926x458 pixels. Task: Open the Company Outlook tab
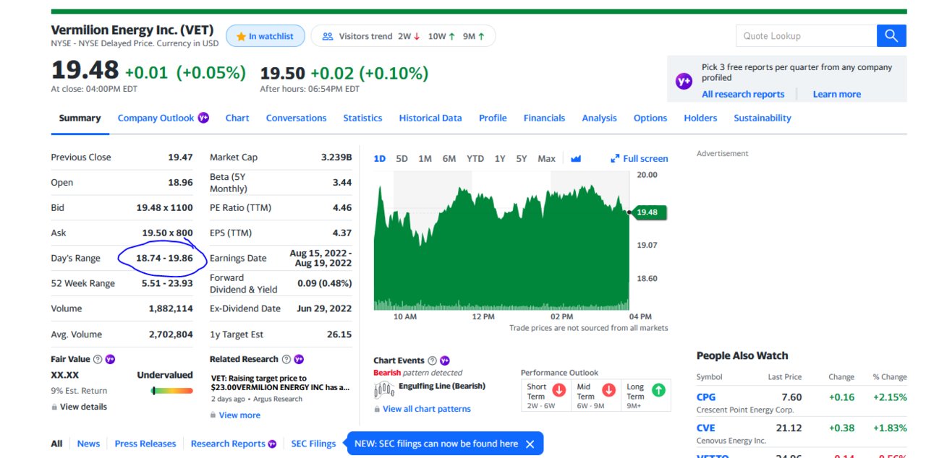pos(156,118)
